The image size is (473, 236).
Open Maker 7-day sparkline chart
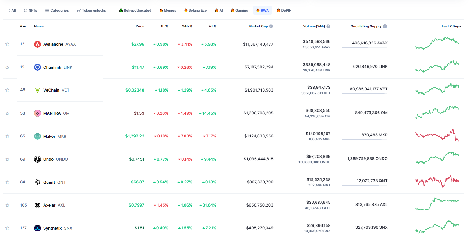point(437,135)
